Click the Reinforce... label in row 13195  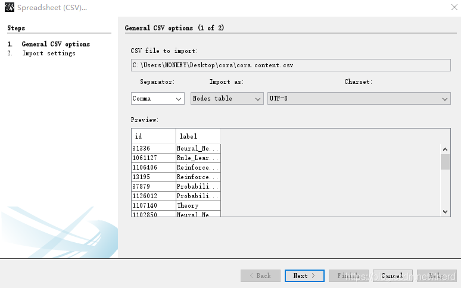point(198,177)
